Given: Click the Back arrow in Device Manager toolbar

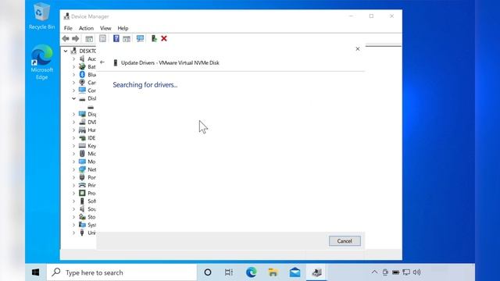Looking at the screenshot, I should (66, 38).
